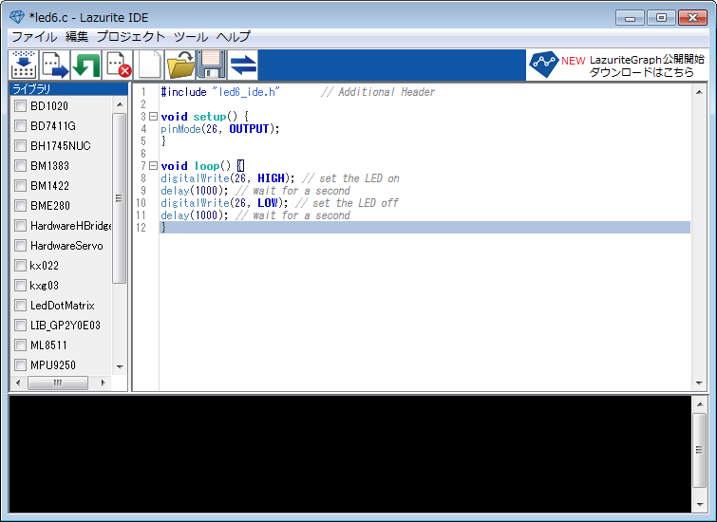Click the export file toolbar icon
Image resolution: width=717 pixels, height=522 pixels.
coord(55,65)
